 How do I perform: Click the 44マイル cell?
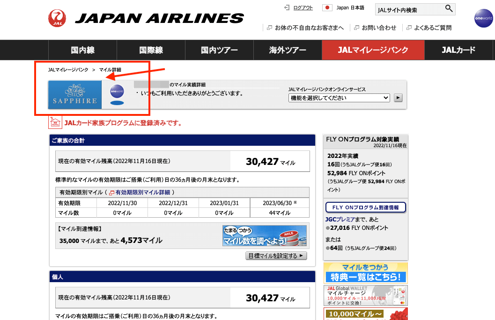(280, 213)
